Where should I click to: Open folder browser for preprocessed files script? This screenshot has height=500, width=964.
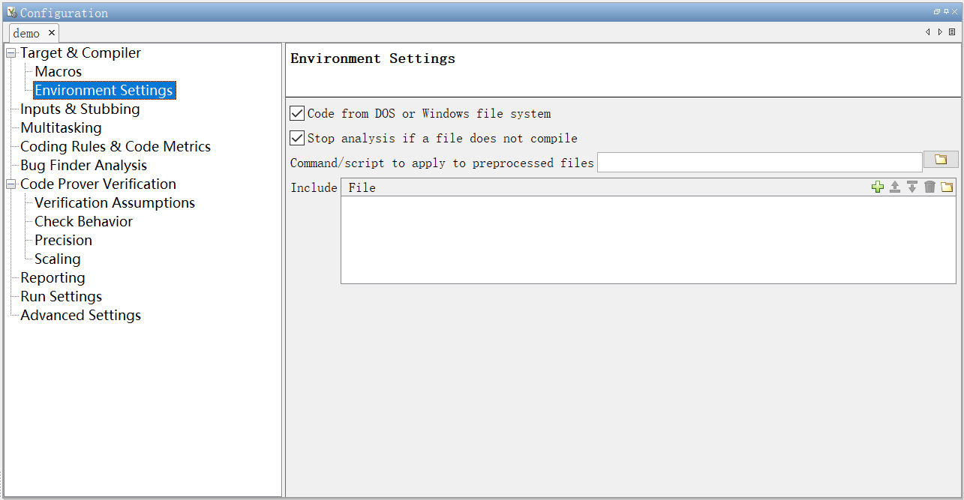[941, 160]
